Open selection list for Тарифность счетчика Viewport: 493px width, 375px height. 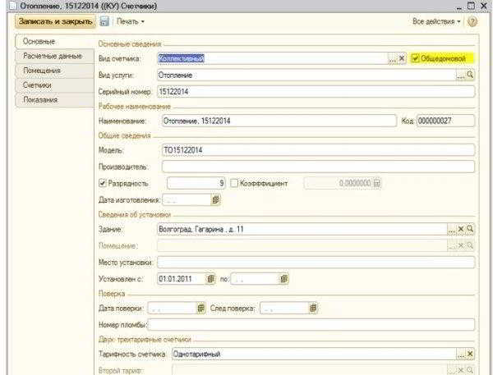461,354
